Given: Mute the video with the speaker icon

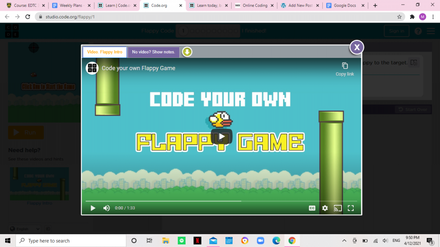Looking at the screenshot, I should (107, 208).
